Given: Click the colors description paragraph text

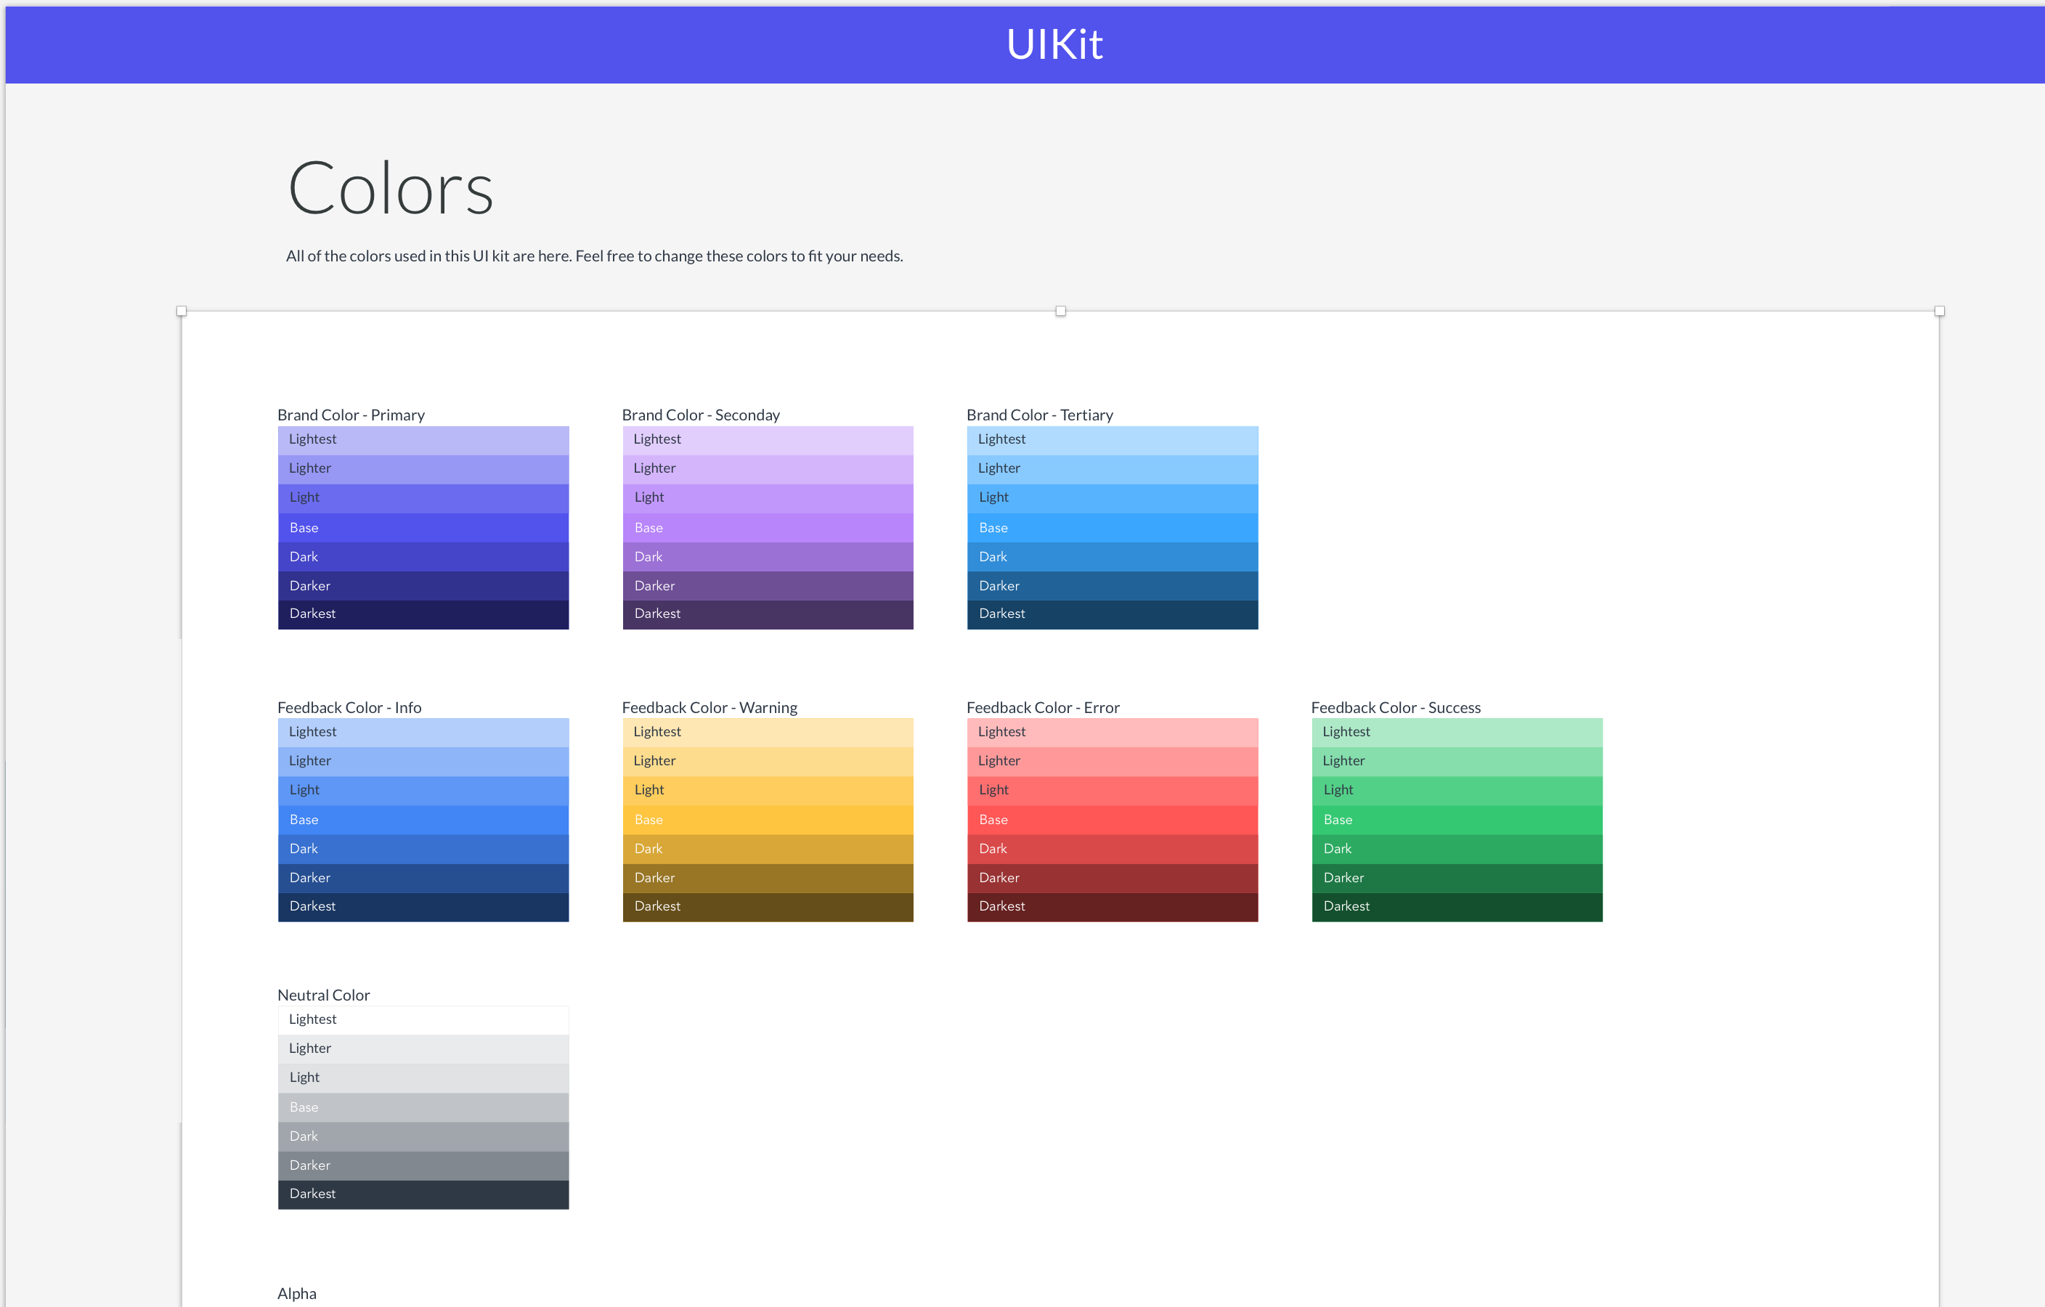Looking at the screenshot, I should [595, 256].
